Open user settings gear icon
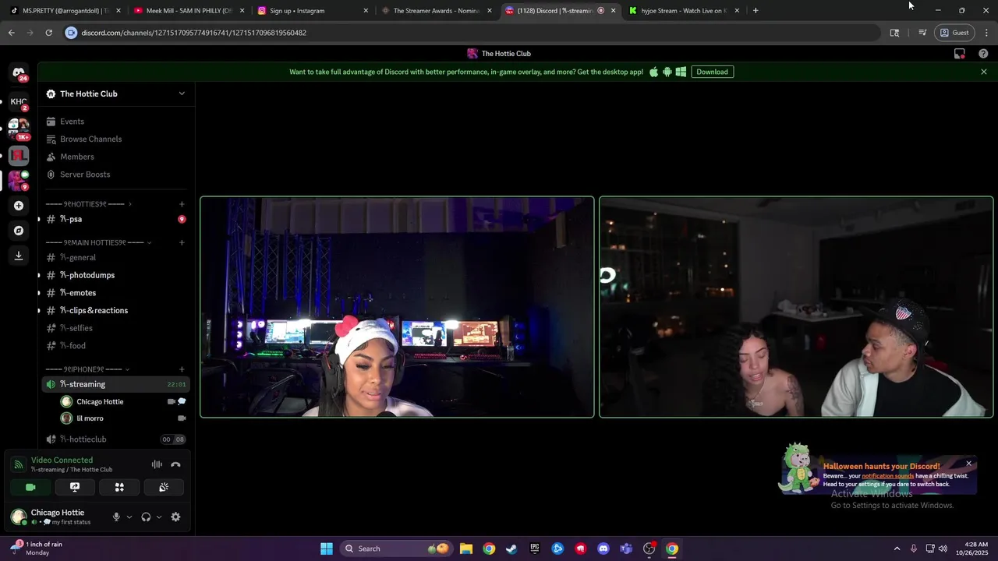Image resolution: width=998 pixels, height=561 pixels. [175, 517]
